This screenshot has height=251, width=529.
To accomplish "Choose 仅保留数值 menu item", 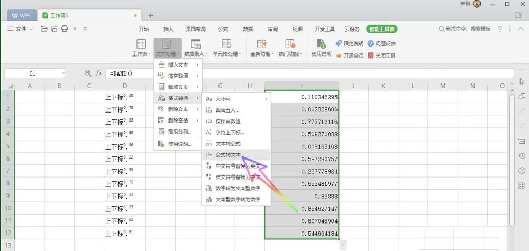I will [236, 122].
